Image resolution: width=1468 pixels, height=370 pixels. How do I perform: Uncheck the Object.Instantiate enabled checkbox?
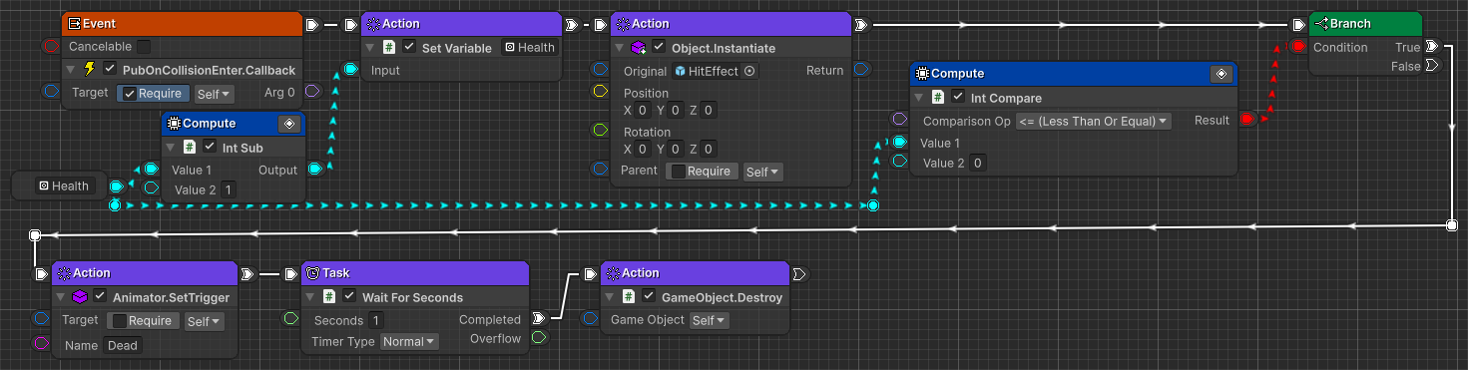tap(659, 48)
